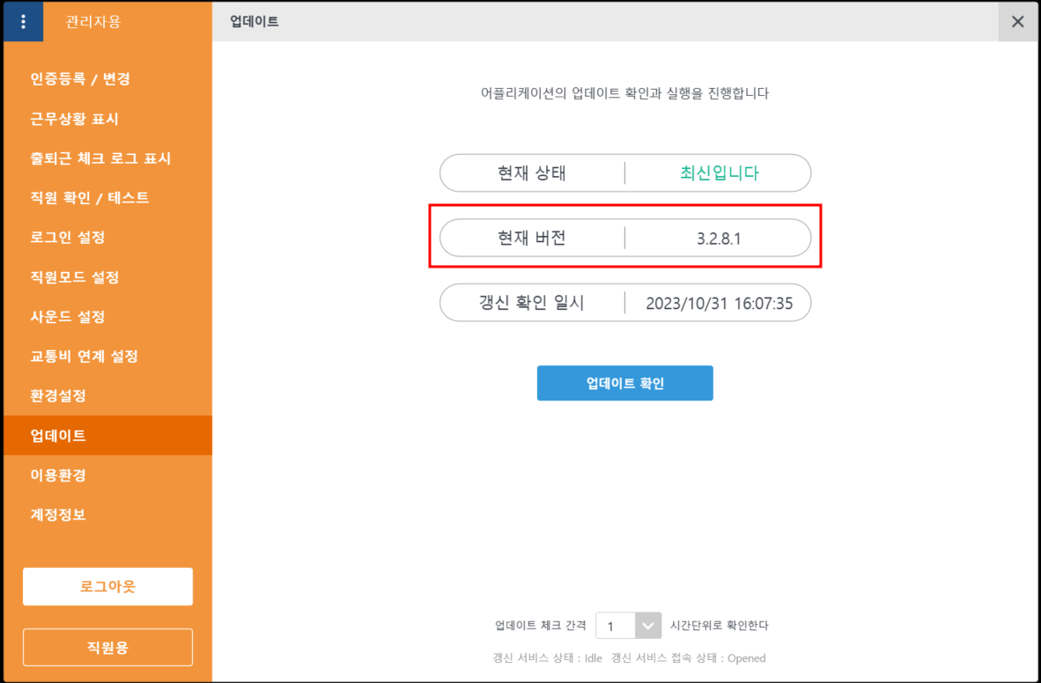The width and height of the screenshot is (1041, 683).
Task: Open 사운드 설정 settings
Action: pyautogui.click(x=68, y=317)
